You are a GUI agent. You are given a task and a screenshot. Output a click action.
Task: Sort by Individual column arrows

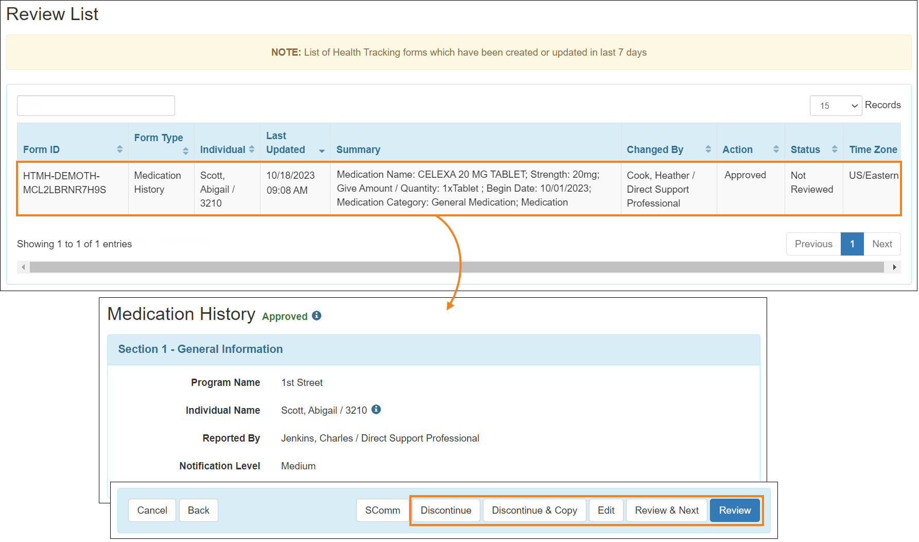pyautogui.click(x=252, y=149)
